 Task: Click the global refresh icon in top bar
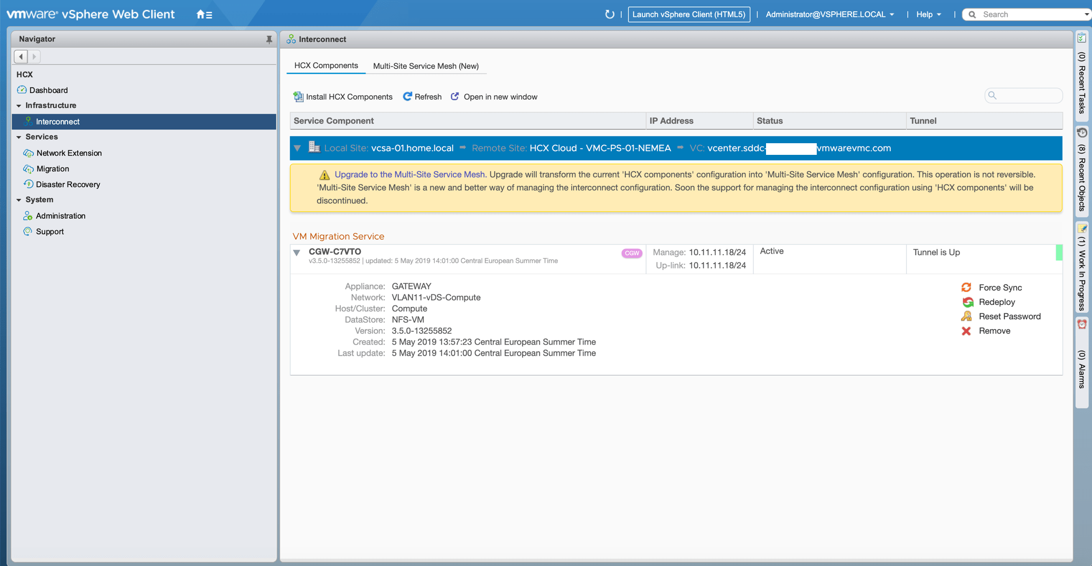tap(609, 14)
